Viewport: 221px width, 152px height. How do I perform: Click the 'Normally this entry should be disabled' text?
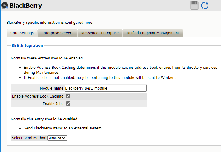point(44,119)
